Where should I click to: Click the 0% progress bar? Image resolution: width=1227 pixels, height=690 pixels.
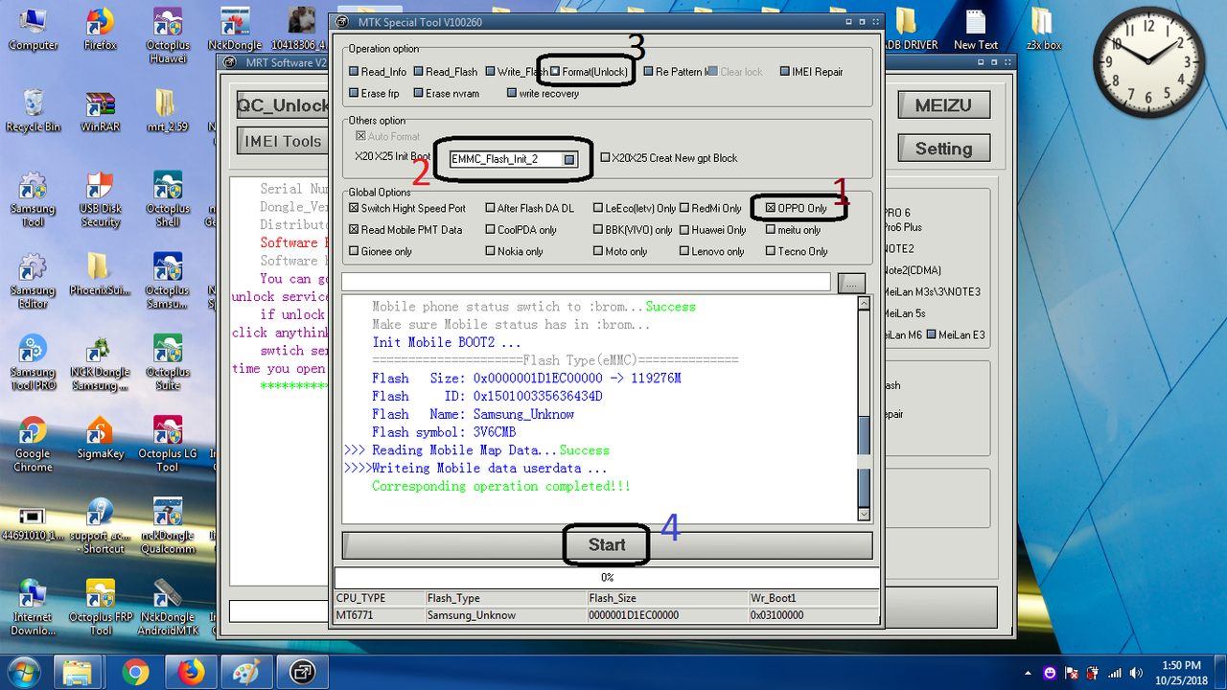click(606, 578)
